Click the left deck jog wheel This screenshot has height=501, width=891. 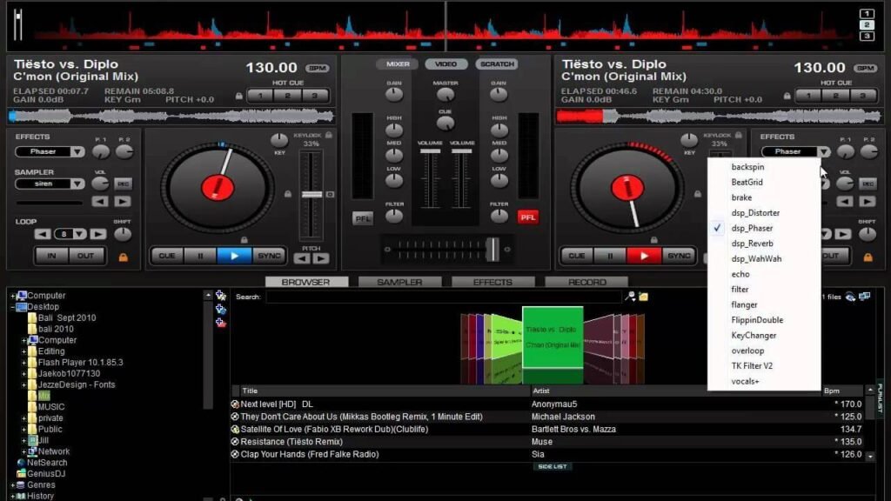(x=218, y=188)
